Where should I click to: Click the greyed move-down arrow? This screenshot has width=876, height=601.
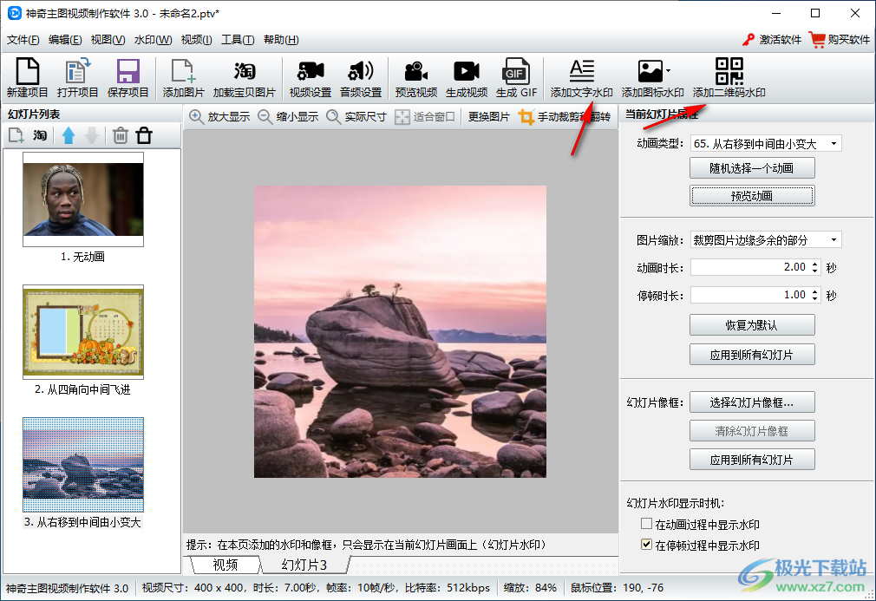[x=92, y=135]
